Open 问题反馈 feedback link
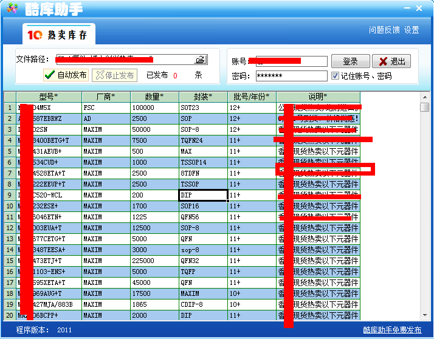Image resolution: width=434 pixels, height=339 pixels. coord(384,30)
